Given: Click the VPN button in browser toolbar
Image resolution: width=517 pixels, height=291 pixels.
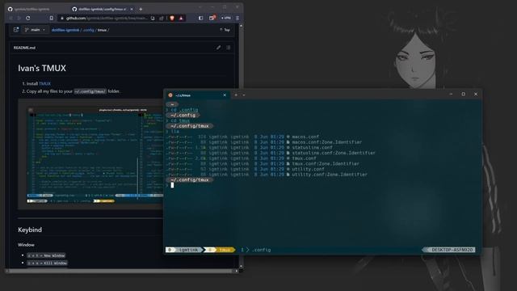Looking at the screenshot, I should pyautogui.click(x=226, y=18).
